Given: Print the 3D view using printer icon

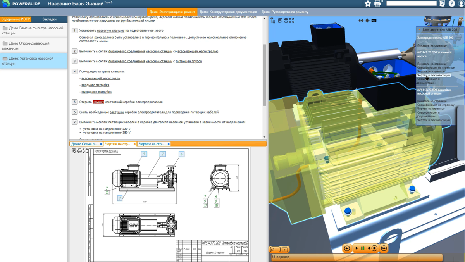Looking at the screenshot, I should (x=286, y=21).
